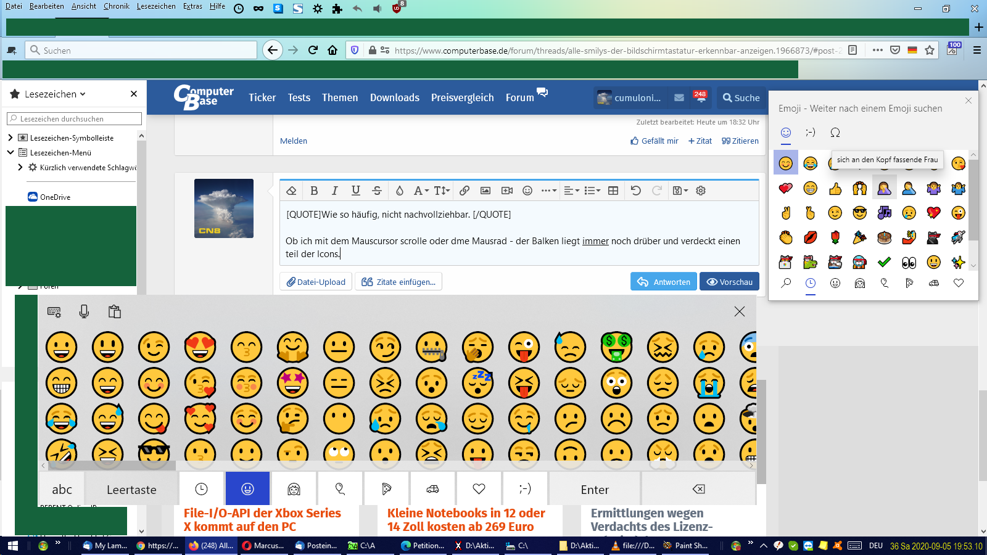Click the Vorschau preview button
The width and height of the screenshot is (987, 555).
pyautogui.click(x=730, y=282)
